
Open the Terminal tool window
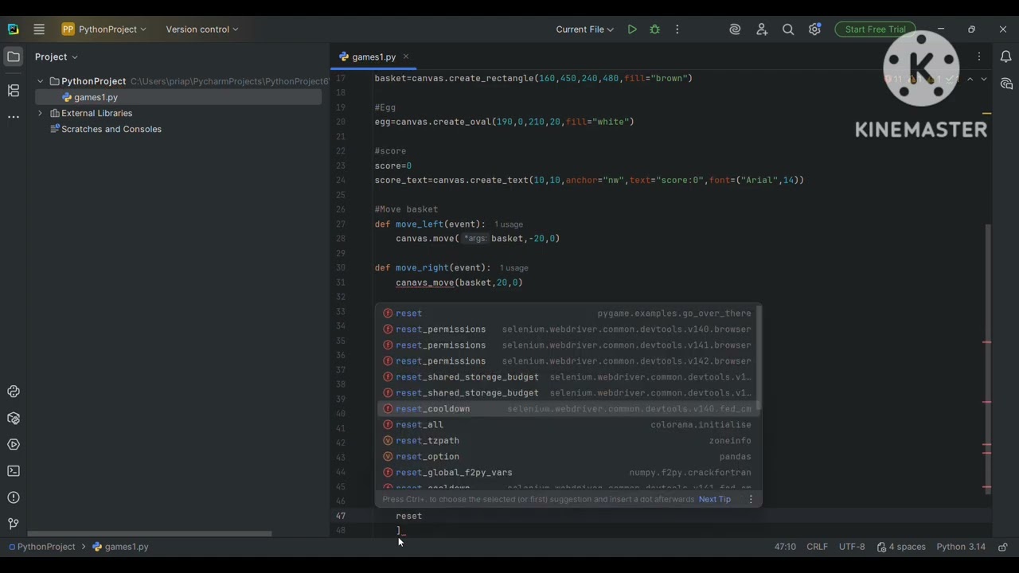pyautogui.click(x=13, y=471)
